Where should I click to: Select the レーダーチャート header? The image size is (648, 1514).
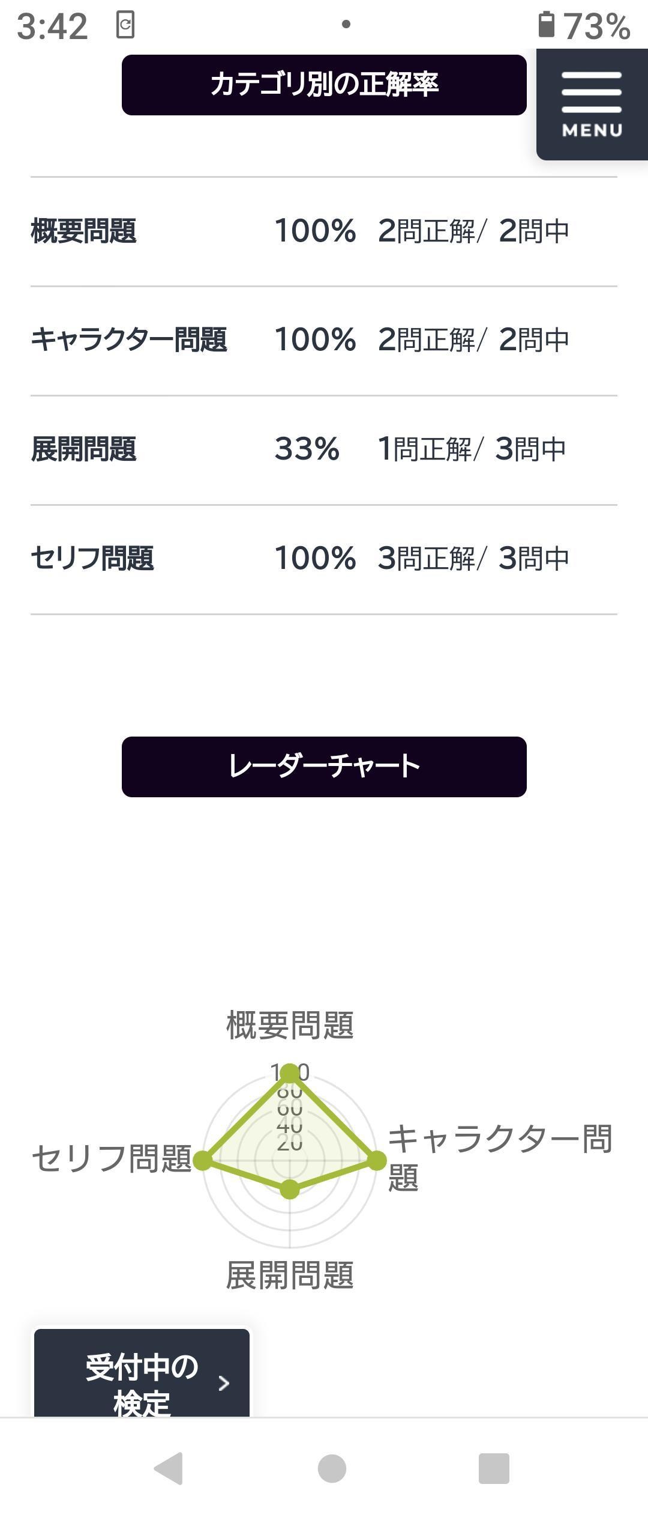point(324,767)
